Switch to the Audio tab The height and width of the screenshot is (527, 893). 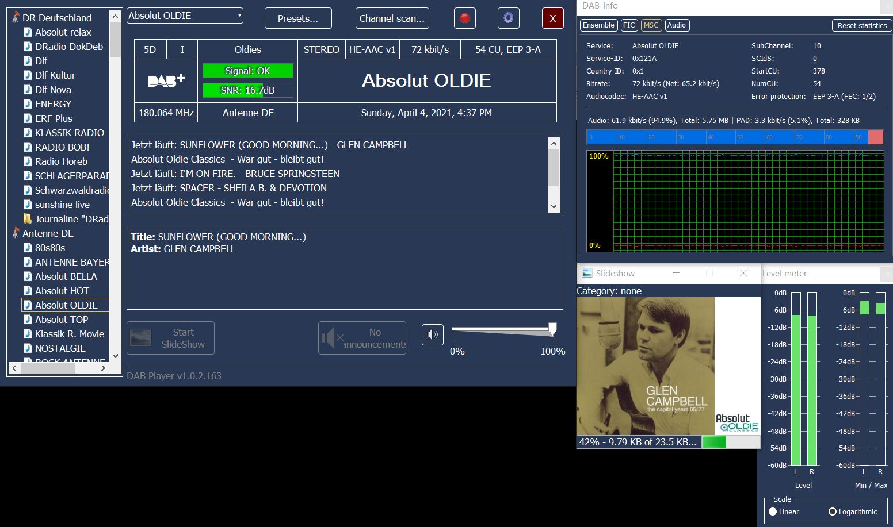676,25
